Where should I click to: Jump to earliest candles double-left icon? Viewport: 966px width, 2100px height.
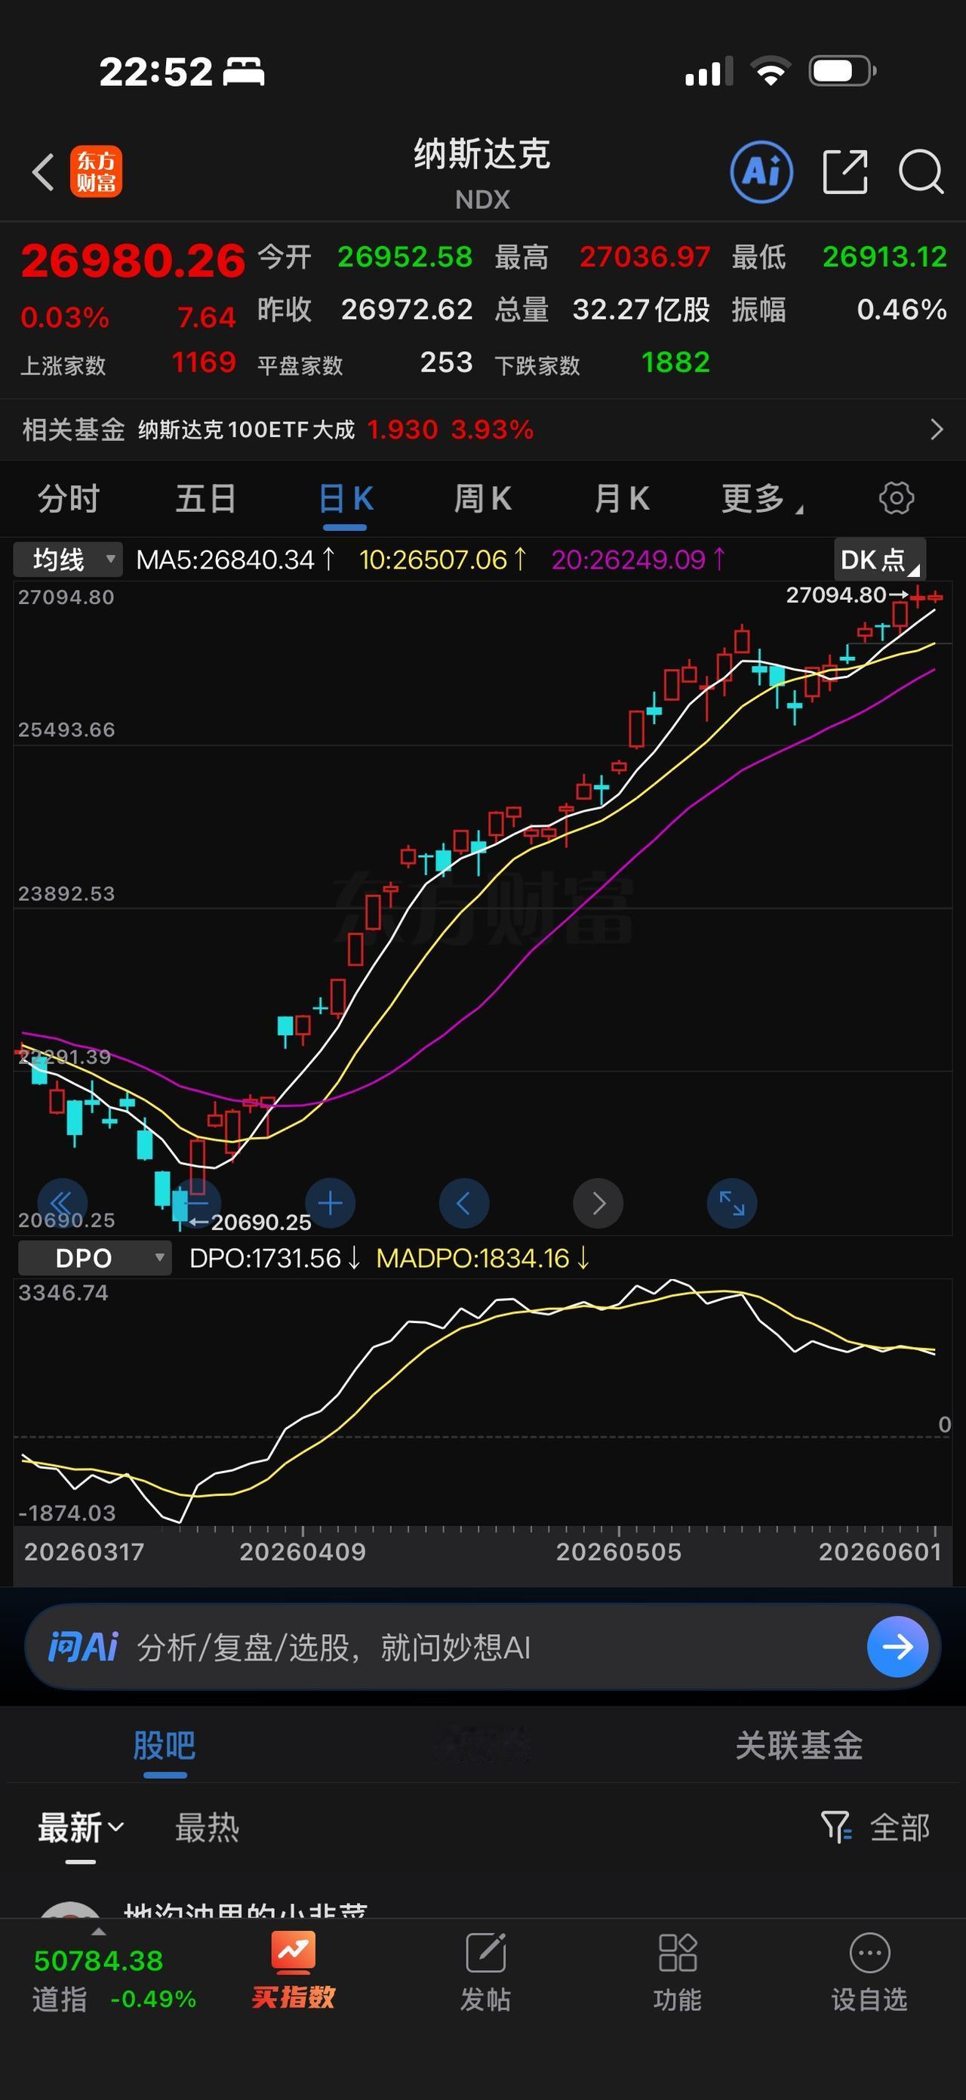[x=62, y=1202]
